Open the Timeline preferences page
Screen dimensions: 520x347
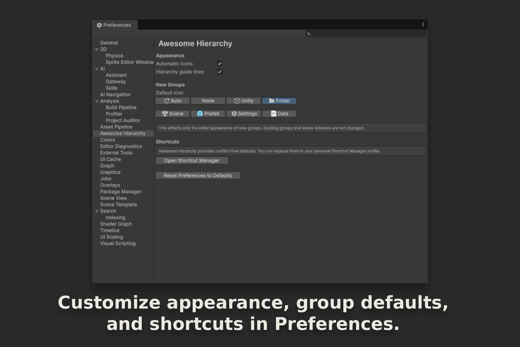tap(110, 230)
